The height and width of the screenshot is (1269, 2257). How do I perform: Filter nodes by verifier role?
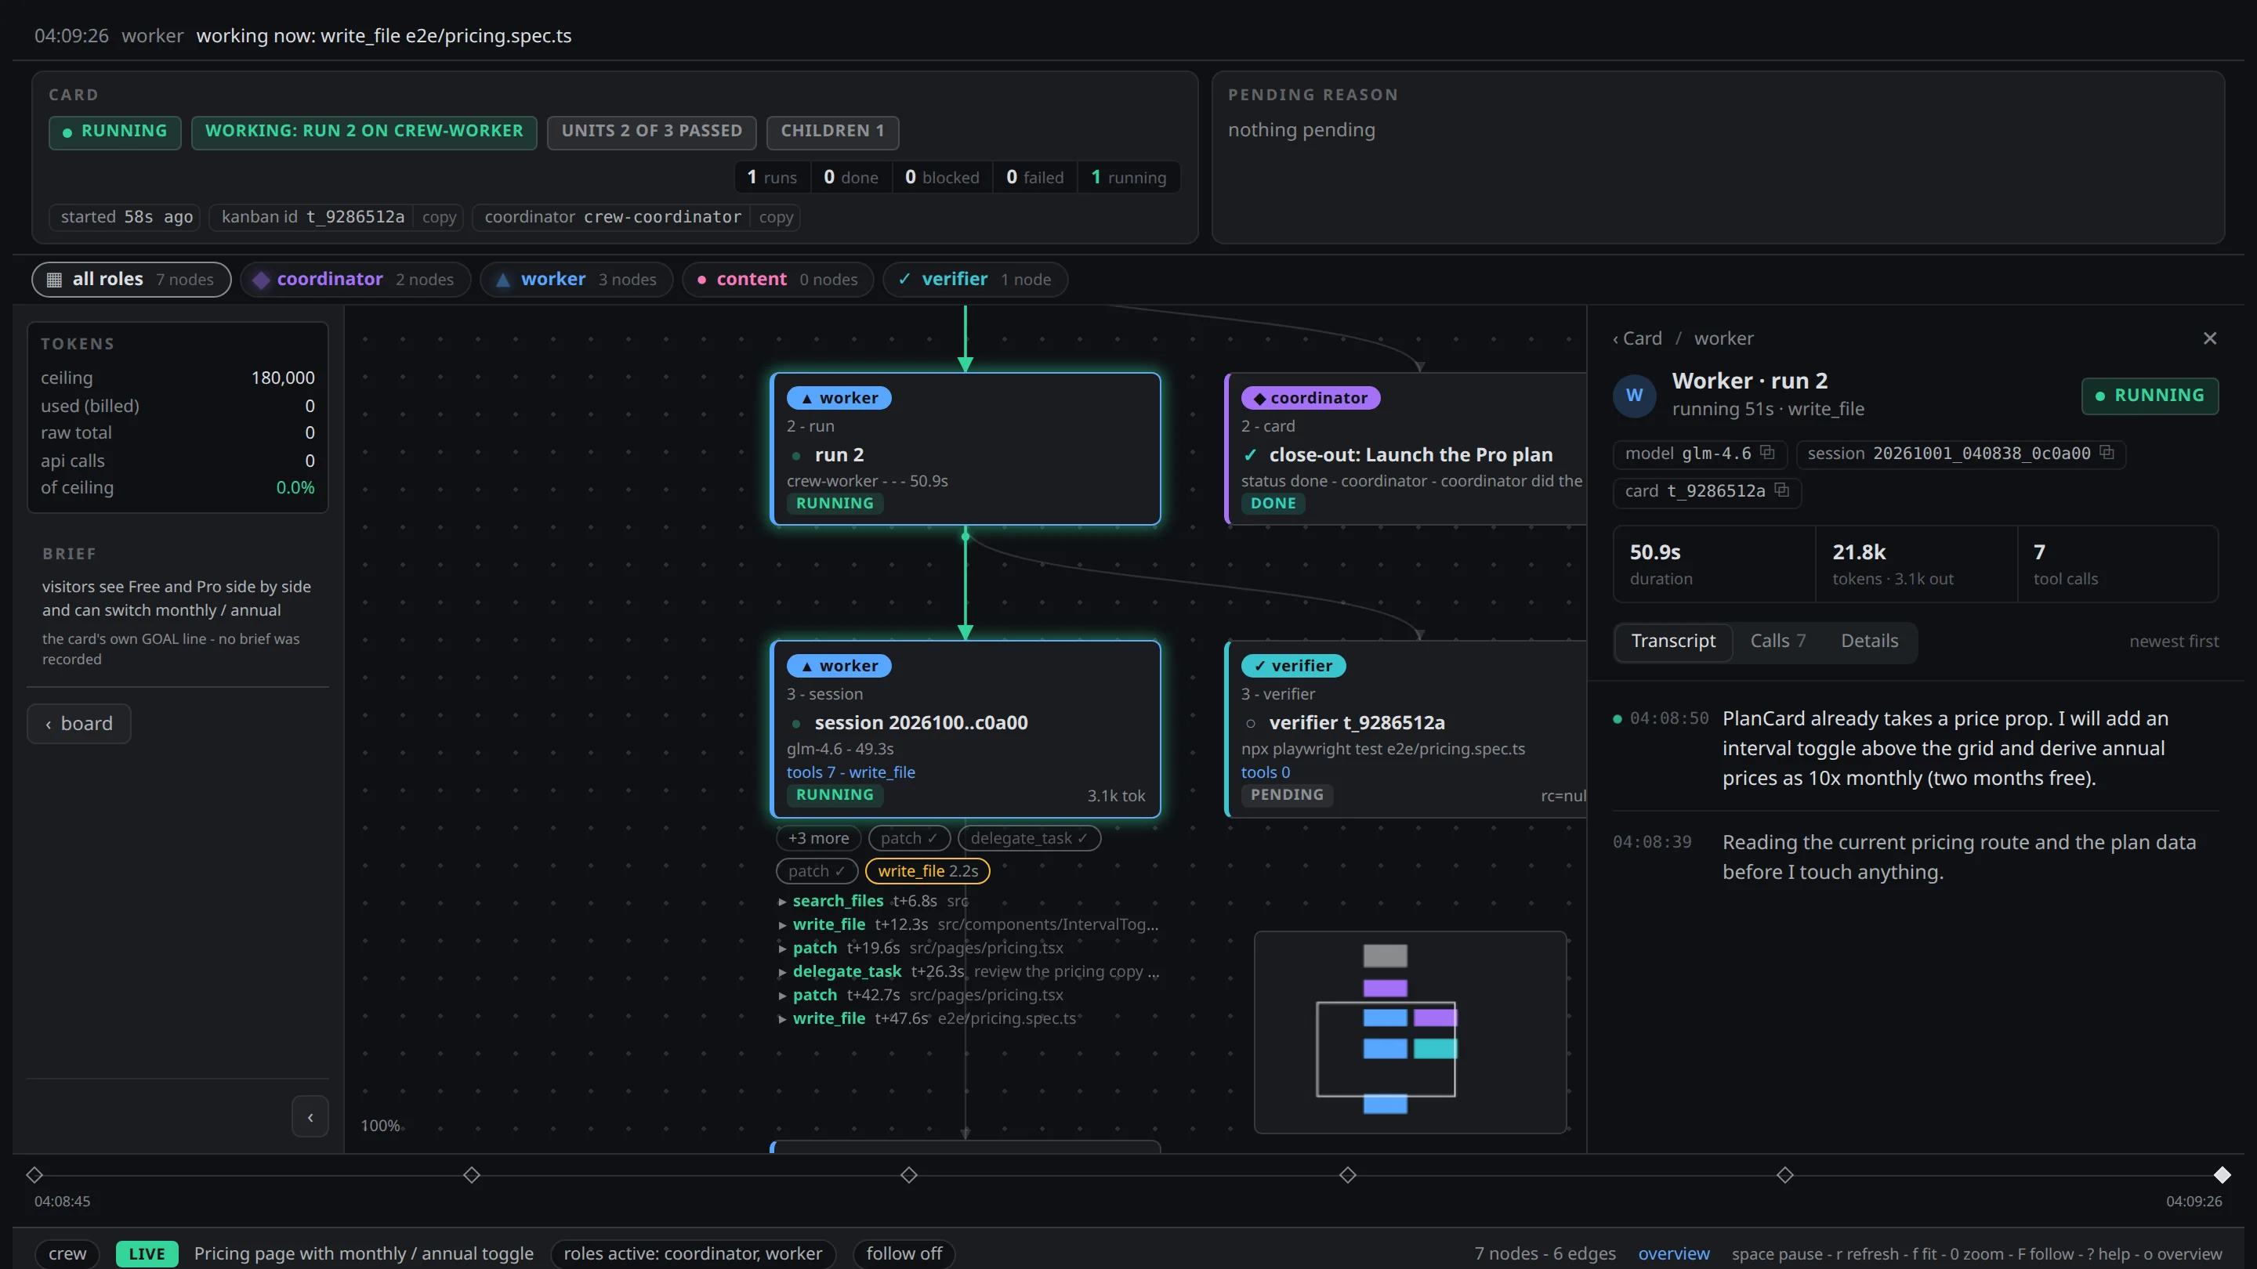point(975,280)
